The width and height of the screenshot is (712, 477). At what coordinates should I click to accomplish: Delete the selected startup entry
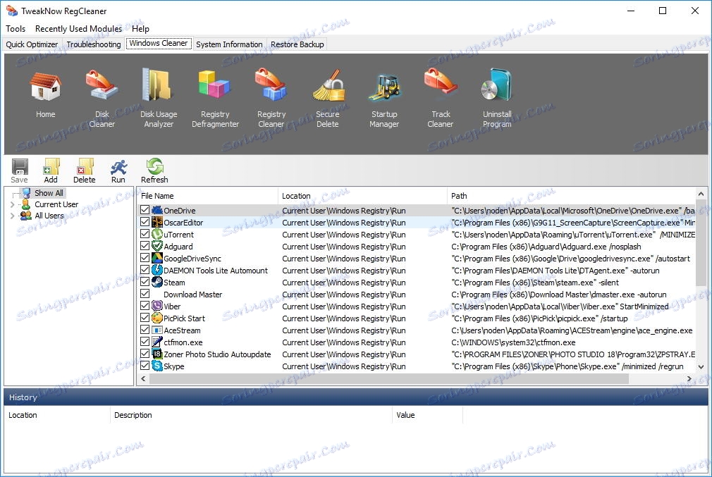tap(85, 171)
